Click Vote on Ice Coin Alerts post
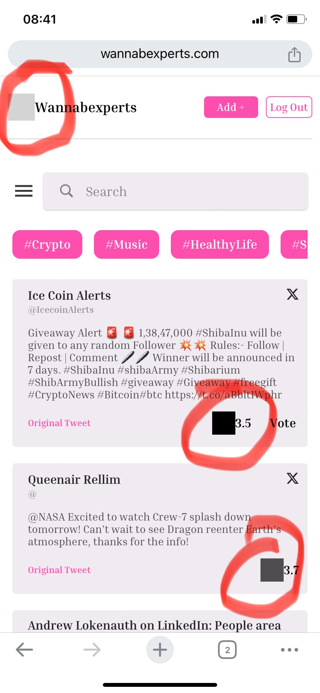Screen dimensions: 320x693 click(283, 423)
